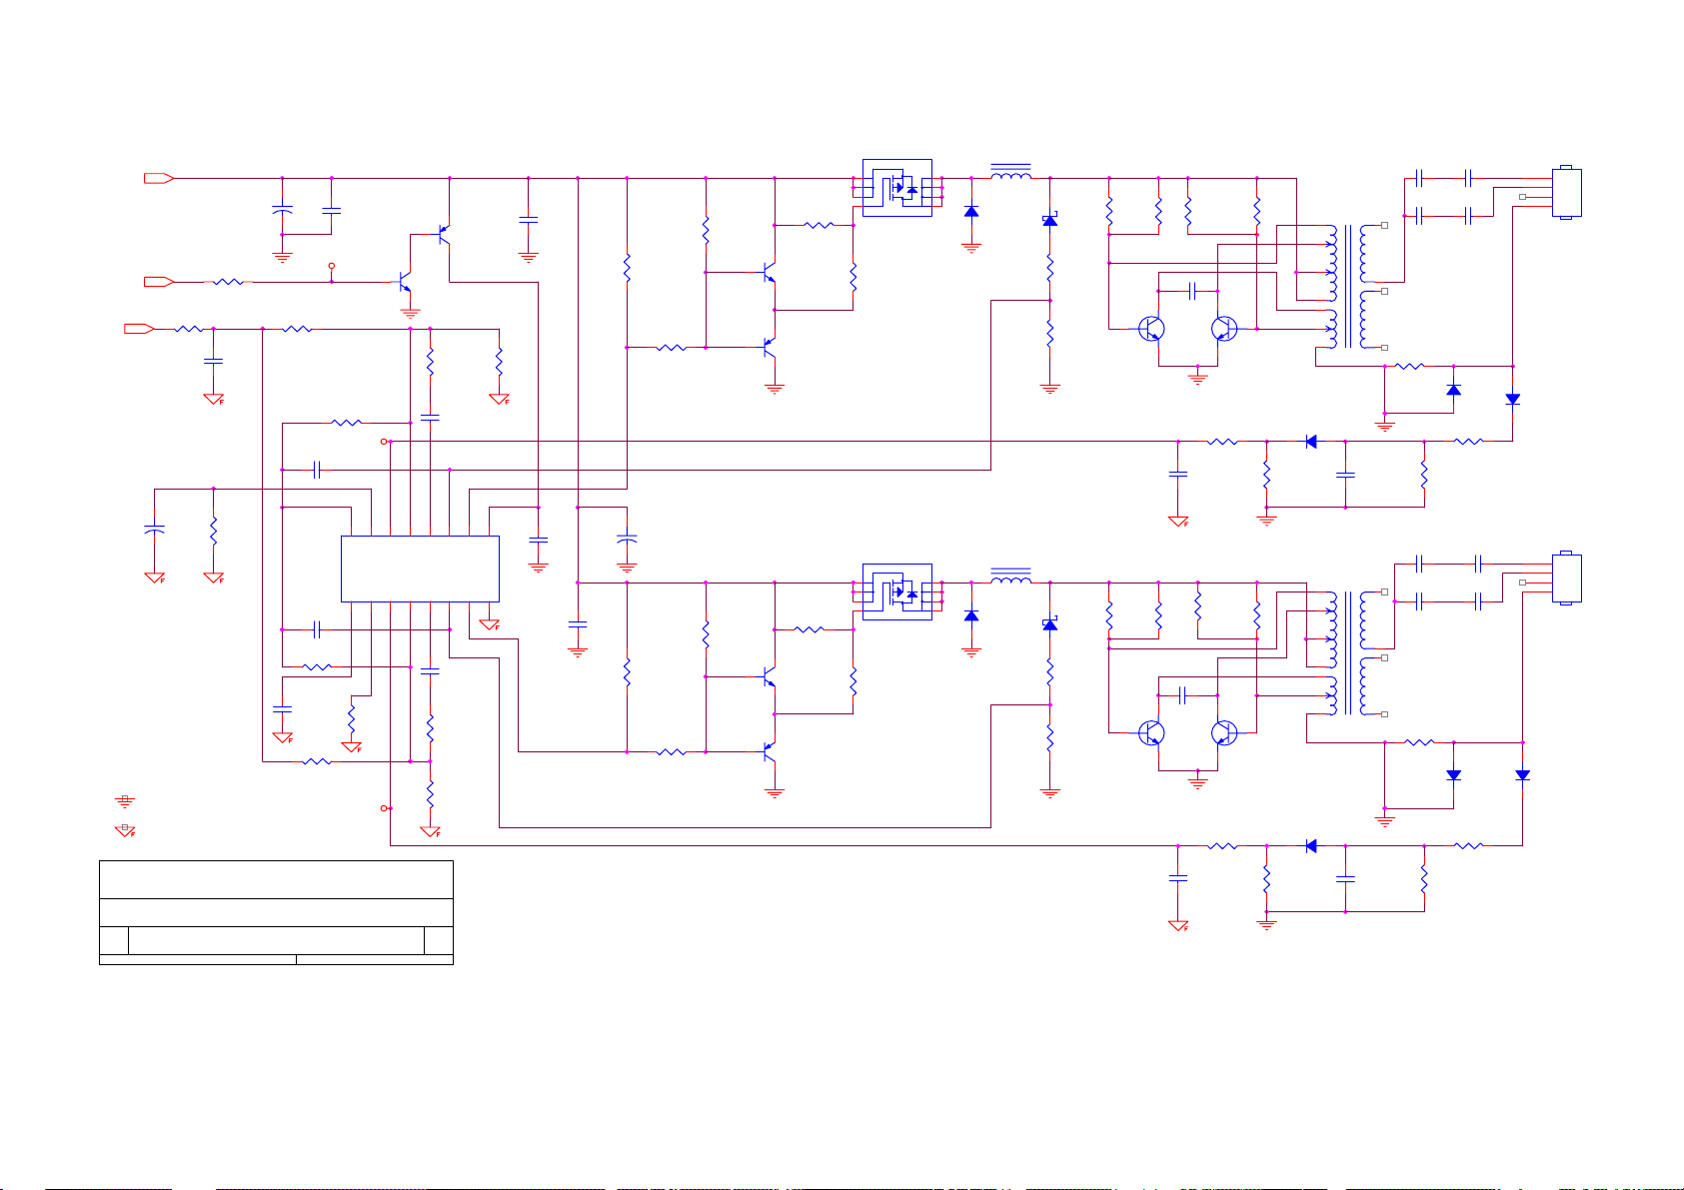The width and height of the screenshot is (1684, 1190).
Task: Select the earth ground symbol in the legend
Action: click(x=125, y=801)
